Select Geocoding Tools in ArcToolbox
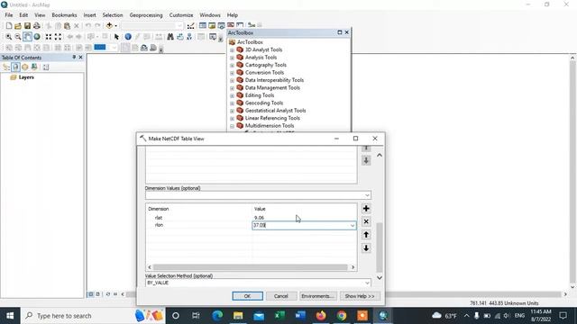The height and width of the screenshot is (324, 577). point(264,103)
